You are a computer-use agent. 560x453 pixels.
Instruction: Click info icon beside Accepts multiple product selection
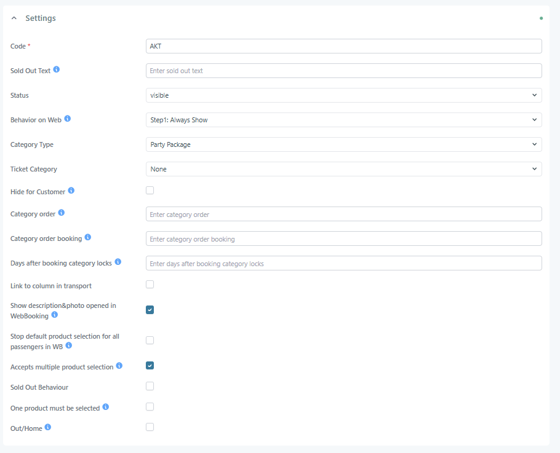click(119, 366)
